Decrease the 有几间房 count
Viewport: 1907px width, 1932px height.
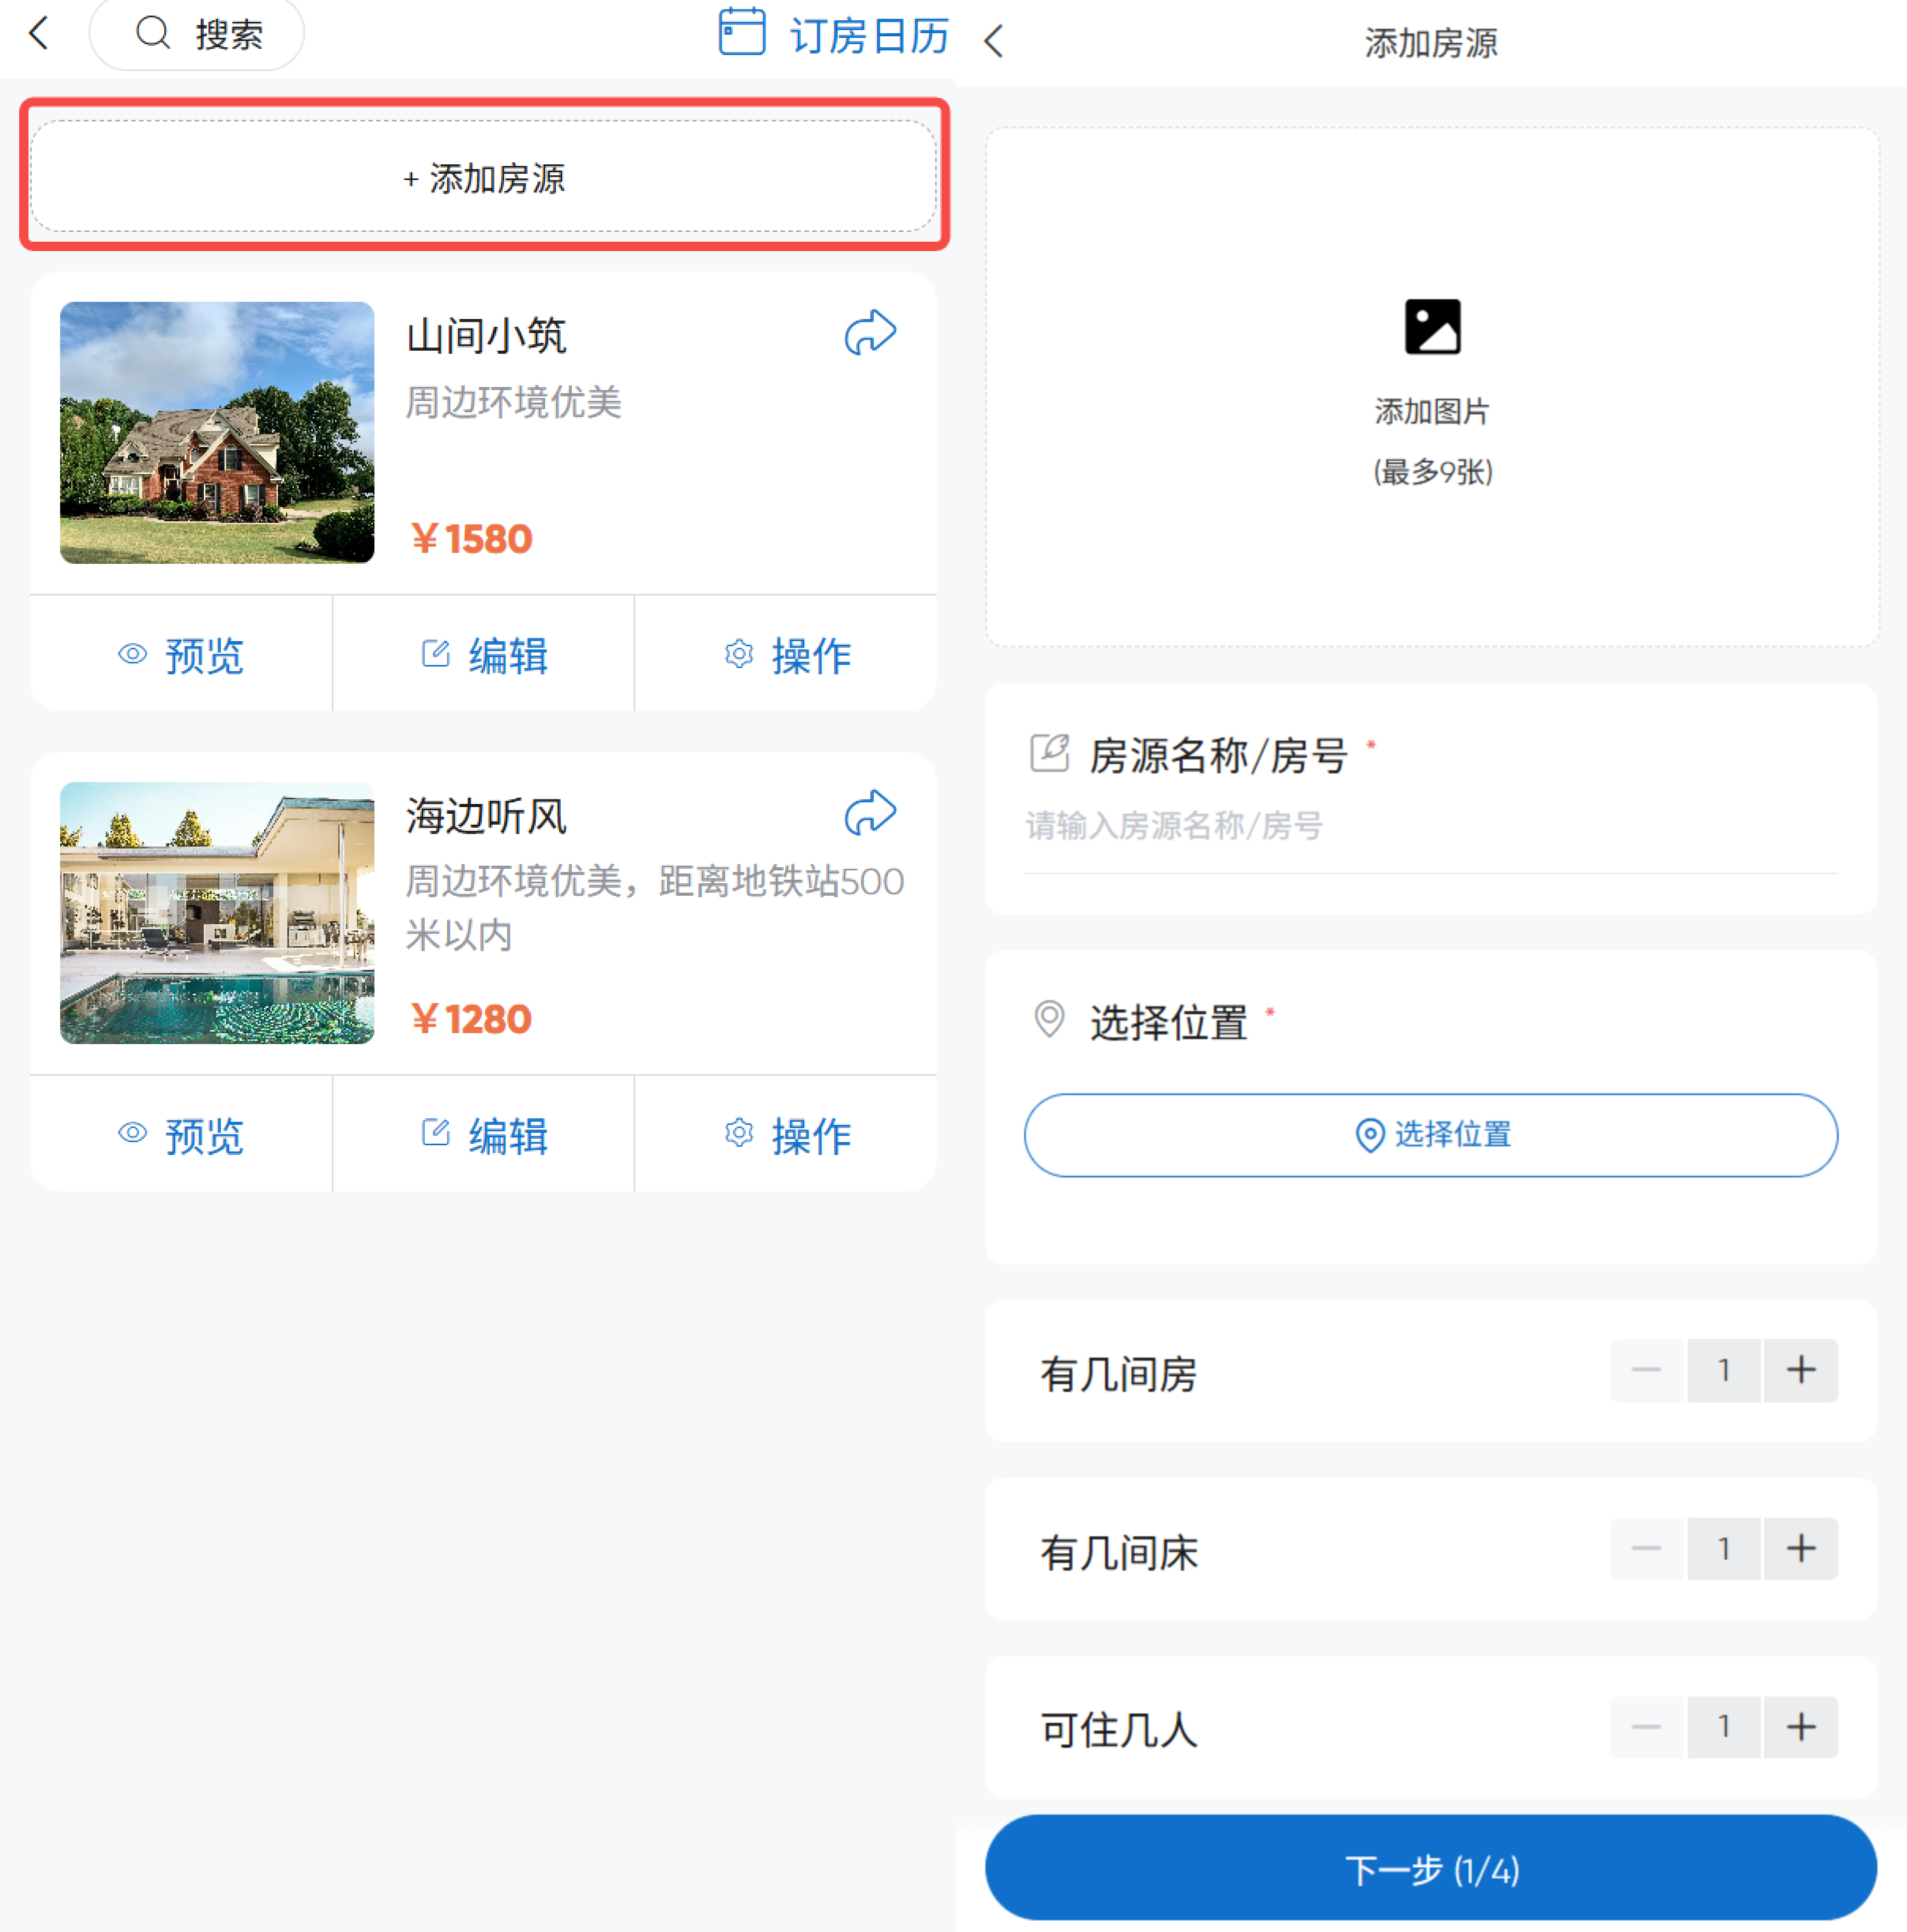[x=1647, y=1370]
